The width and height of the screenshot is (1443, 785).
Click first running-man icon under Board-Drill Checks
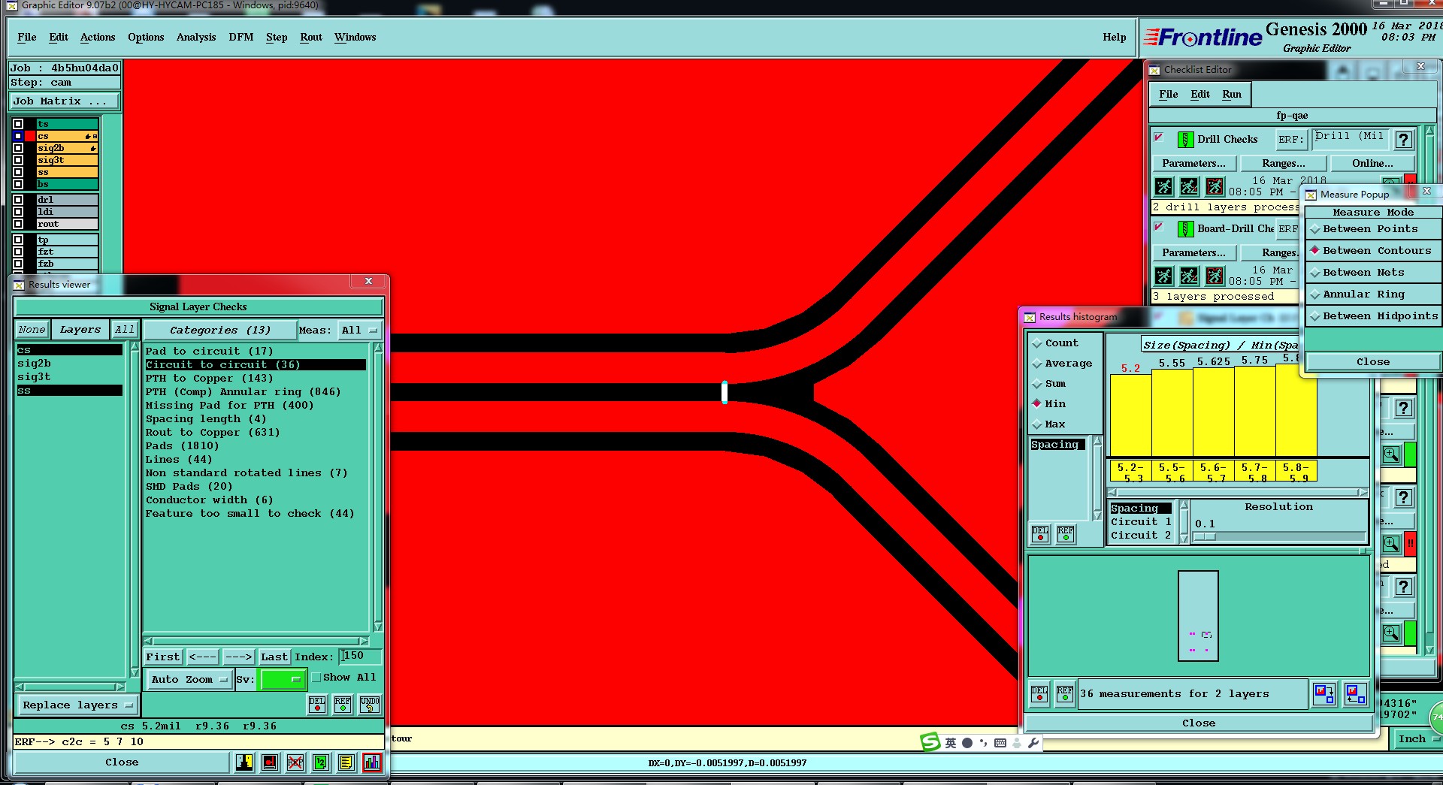[1163, 276]
